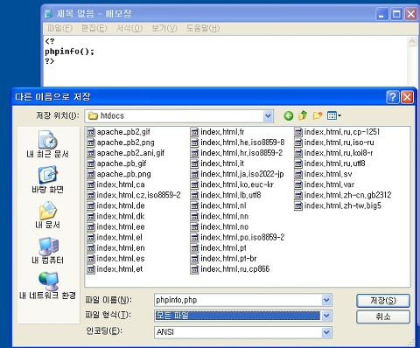Select the file icon for index.html.ru.cp866
The image size is (420, 348).
tap(194, 269)
